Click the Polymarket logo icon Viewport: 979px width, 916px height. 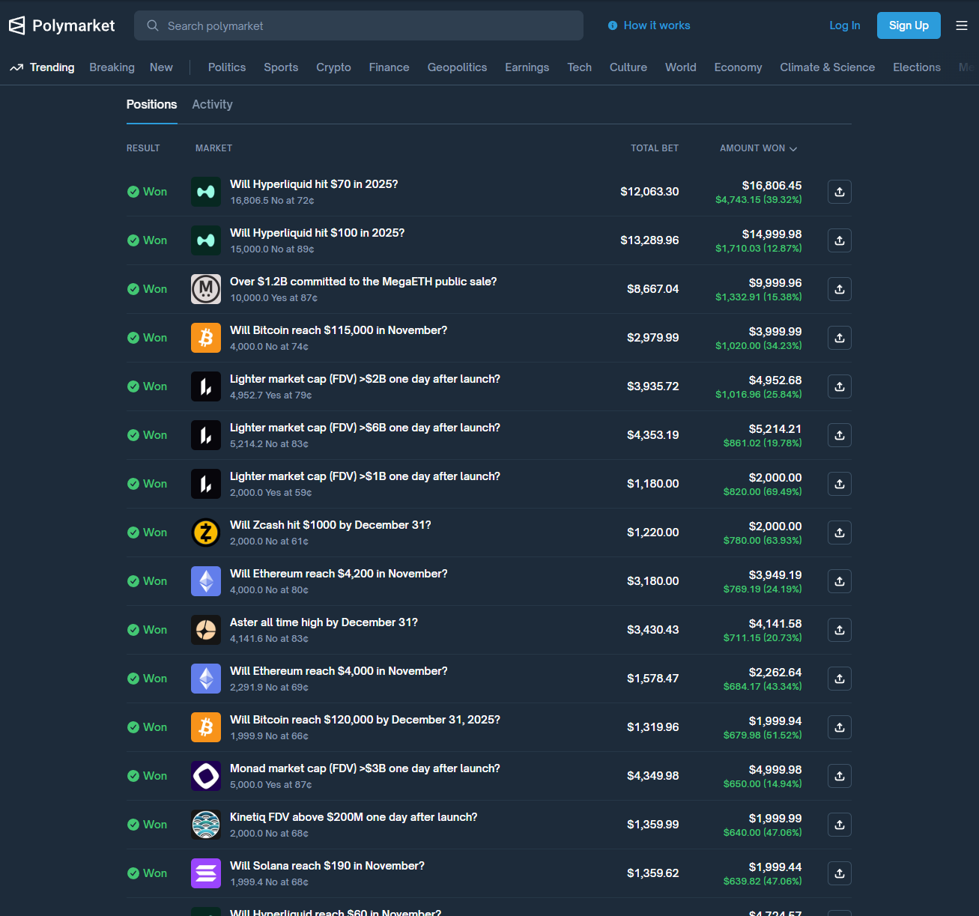[16, 25]
